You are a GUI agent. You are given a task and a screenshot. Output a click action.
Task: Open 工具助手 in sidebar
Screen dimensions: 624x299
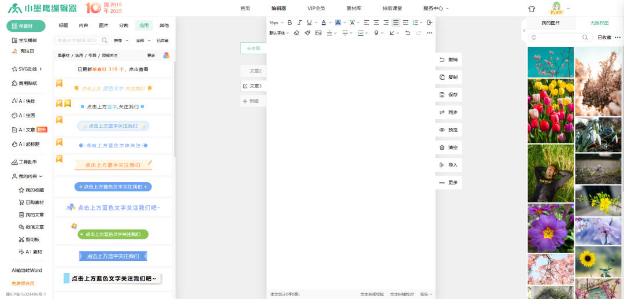tap(24, 162)
